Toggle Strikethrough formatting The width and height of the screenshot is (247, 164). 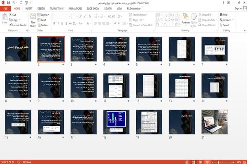70,23
